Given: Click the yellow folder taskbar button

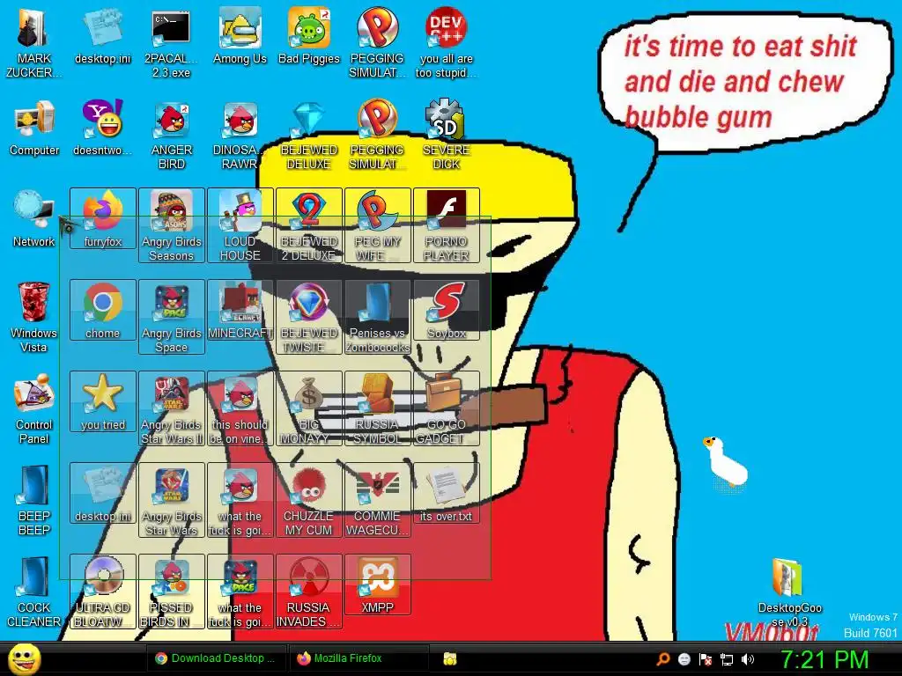Looking at the screenshot, I should [450, 658].
